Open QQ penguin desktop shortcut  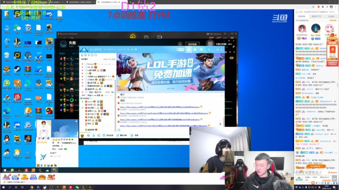click(7, 139)
